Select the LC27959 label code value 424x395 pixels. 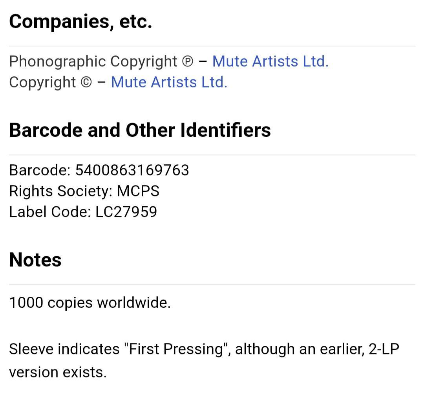[126, 212]
